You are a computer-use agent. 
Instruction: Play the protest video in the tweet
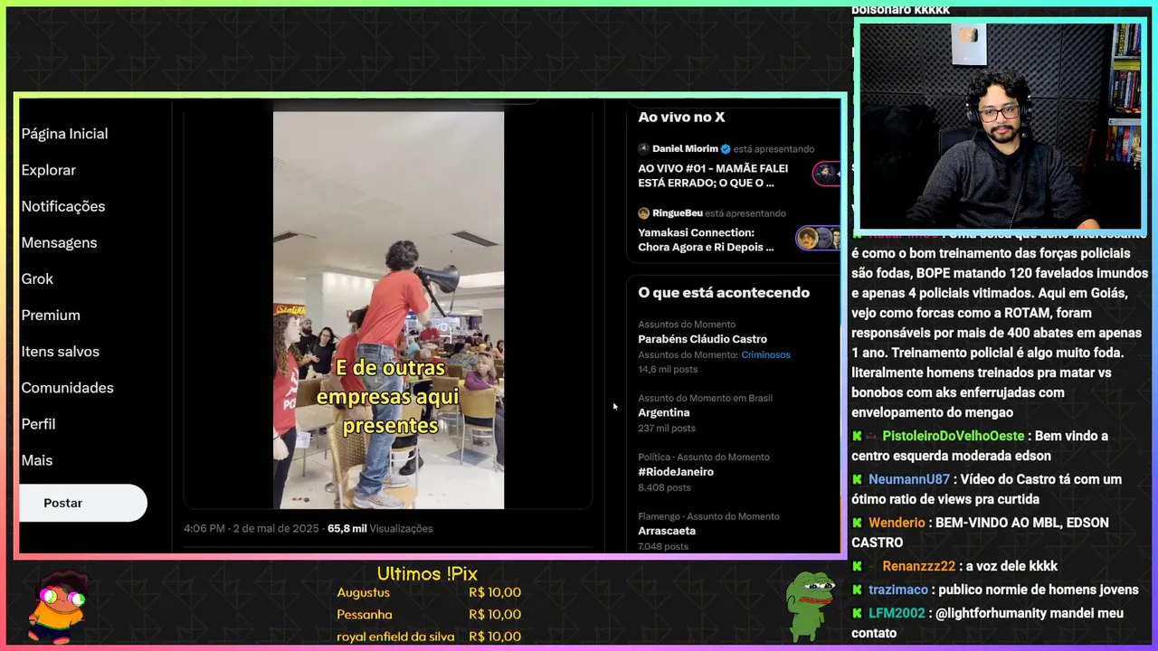tap(389, 310)
